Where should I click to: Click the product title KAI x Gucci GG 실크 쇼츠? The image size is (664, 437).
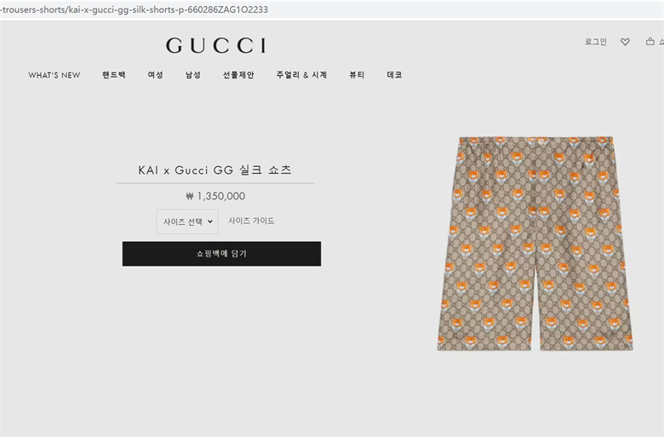coord(215,170)
